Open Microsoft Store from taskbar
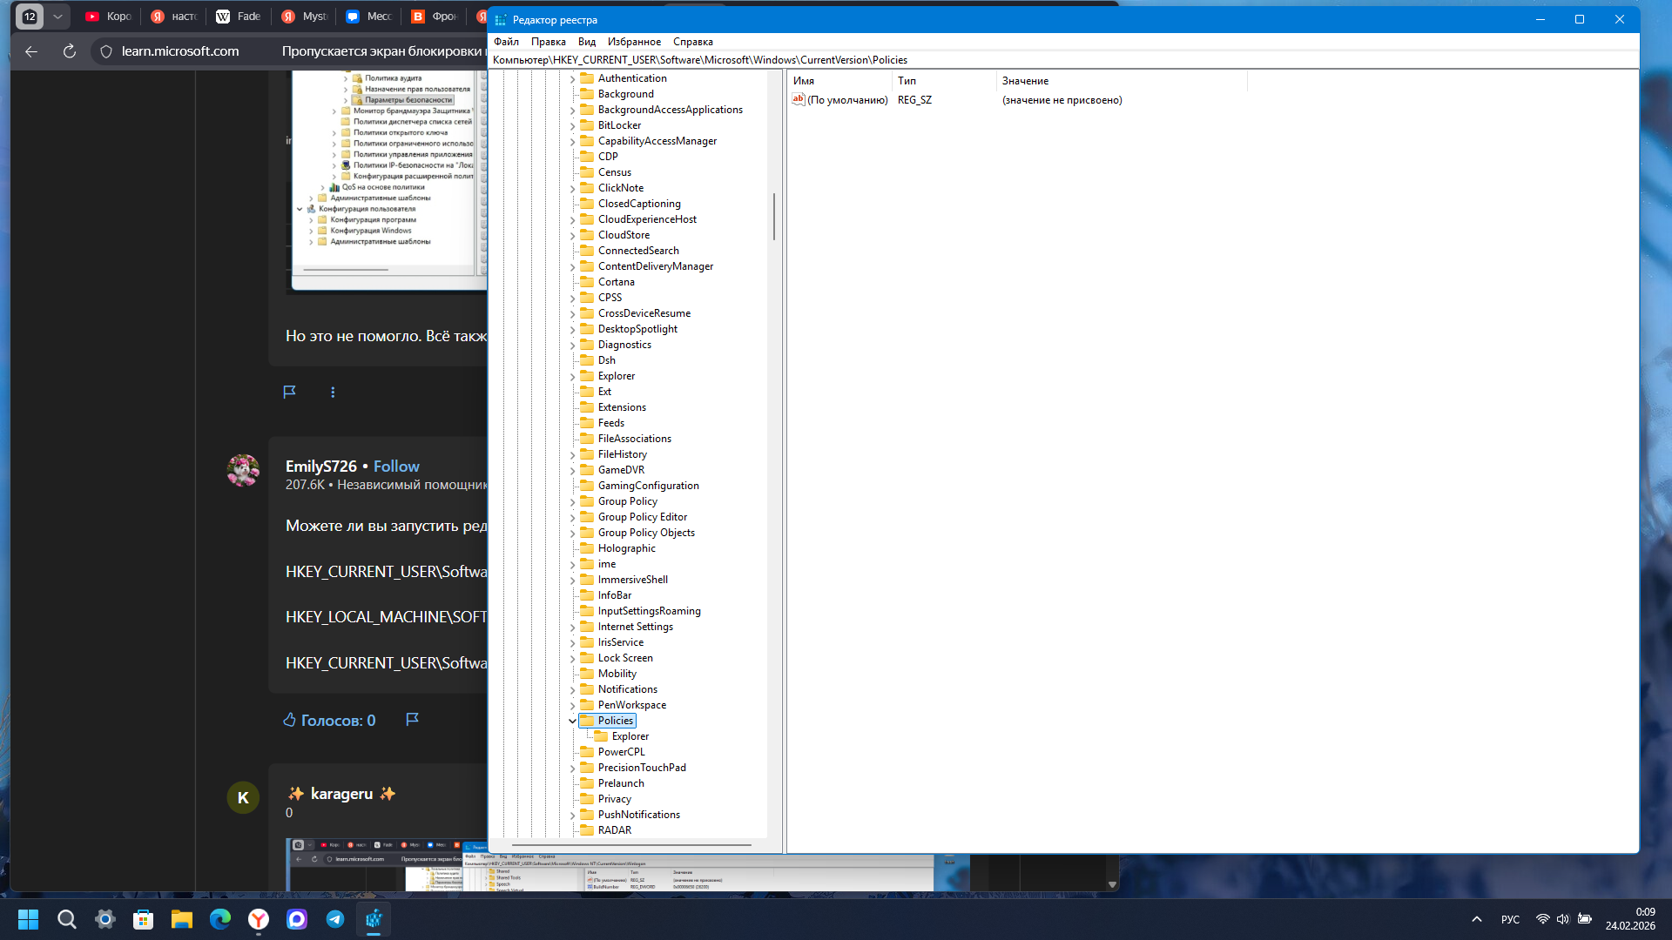1672x940 pixels. point(144,919)
